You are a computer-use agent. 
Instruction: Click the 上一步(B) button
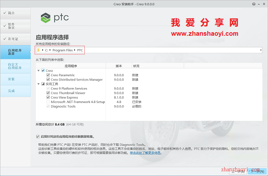(x=238, y=171)
